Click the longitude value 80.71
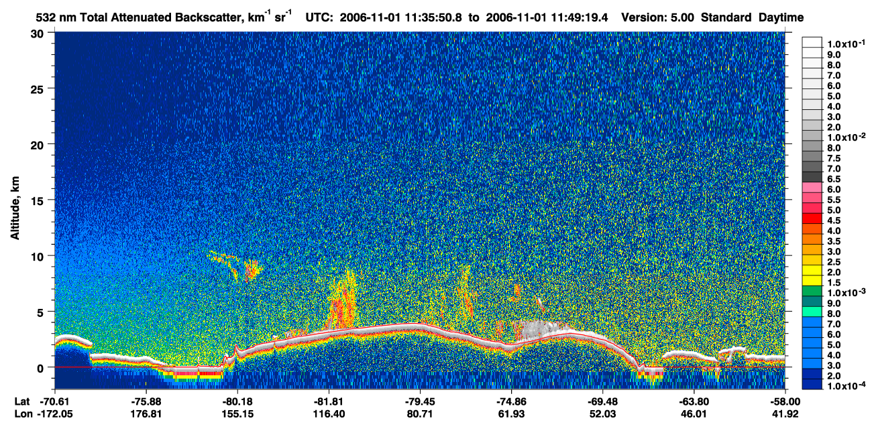 pyautogui.click(x=419, y=414)
